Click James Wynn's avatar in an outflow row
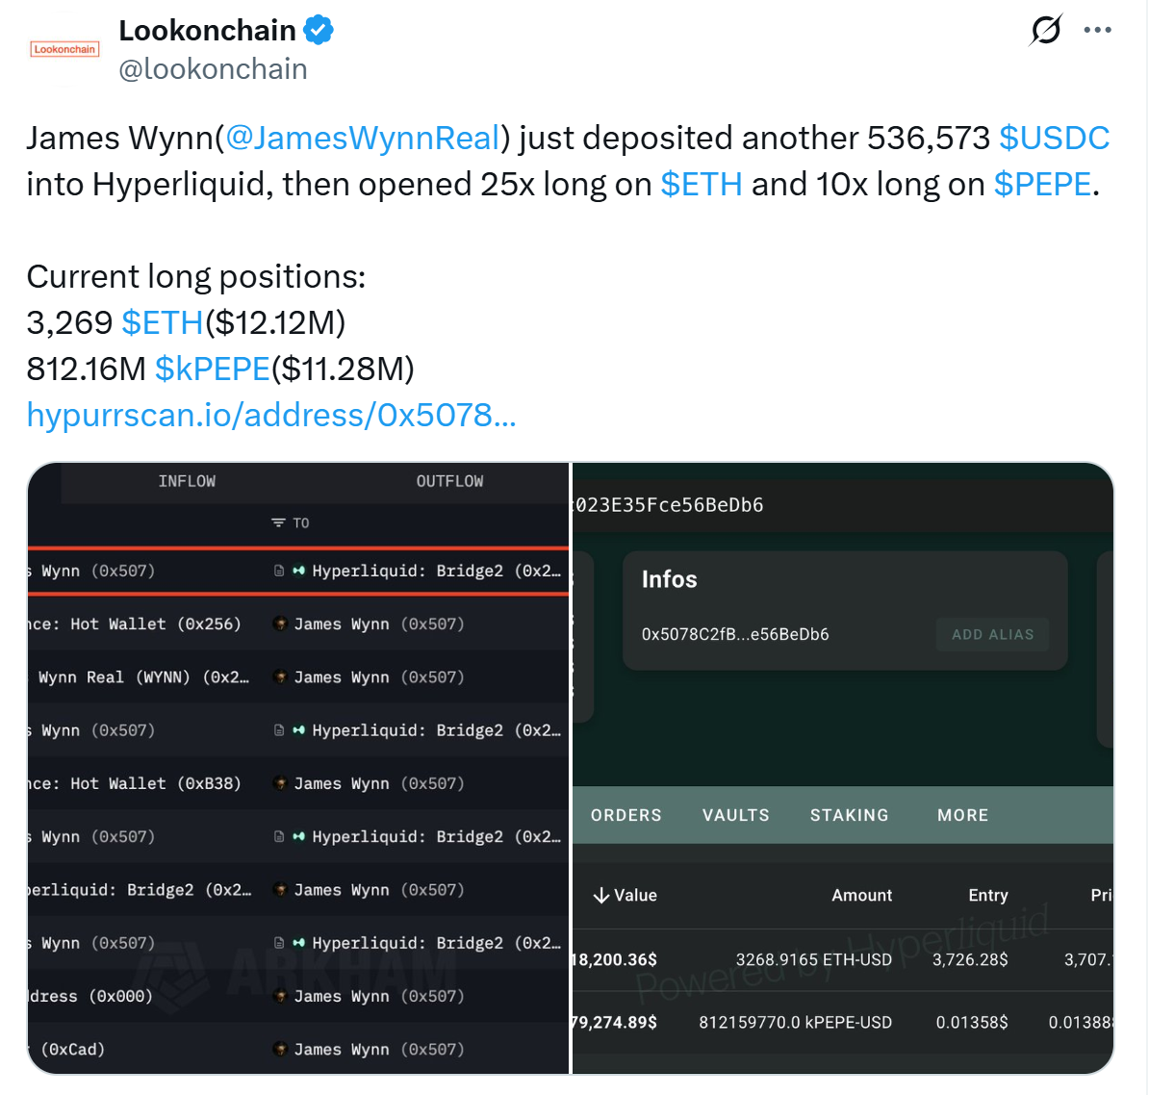1149x1095 pixels. (279, 624)
